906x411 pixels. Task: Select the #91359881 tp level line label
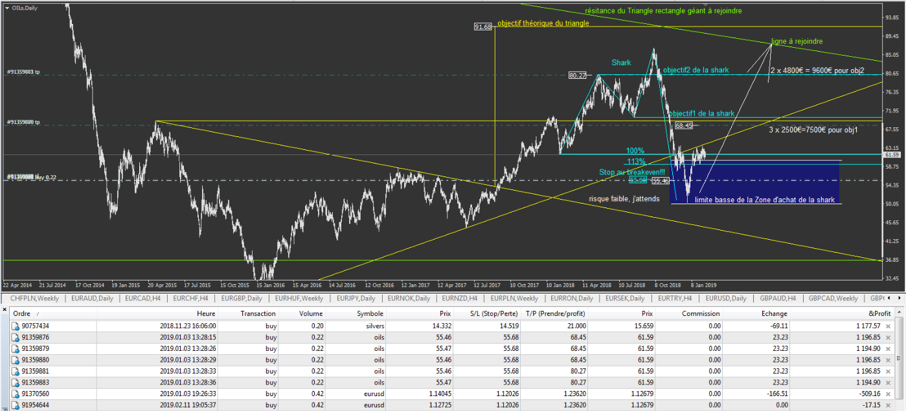(x=23, y=72)
